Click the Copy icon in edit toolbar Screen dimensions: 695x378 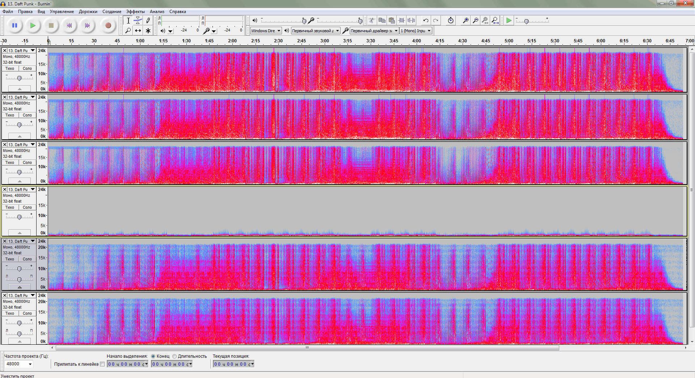[x=382, y=21]
